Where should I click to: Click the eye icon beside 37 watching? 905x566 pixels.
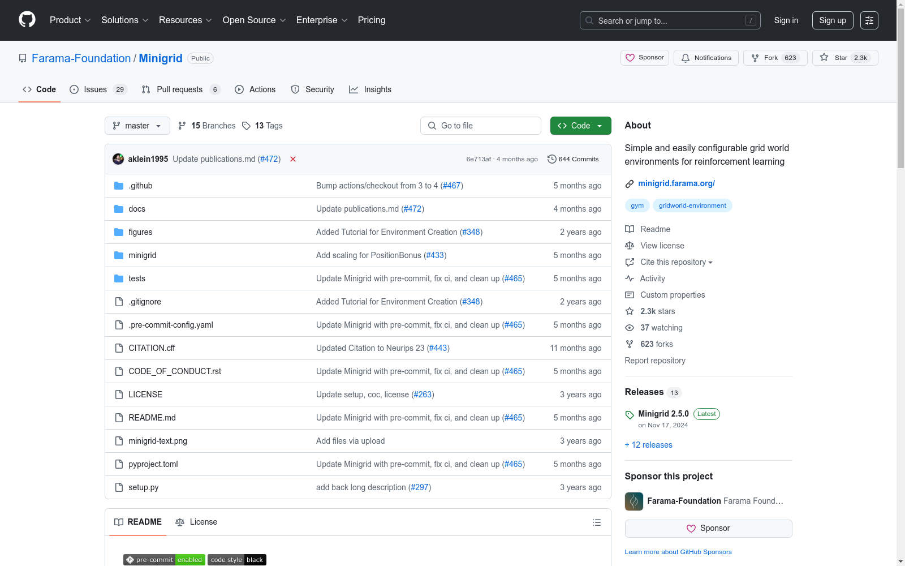(630, 328)
